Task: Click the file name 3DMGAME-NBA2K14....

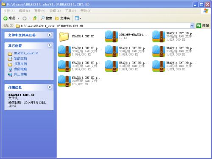Action: point(134,35)
